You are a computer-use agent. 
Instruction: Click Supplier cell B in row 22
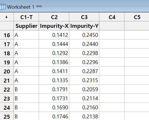(26, 89)
